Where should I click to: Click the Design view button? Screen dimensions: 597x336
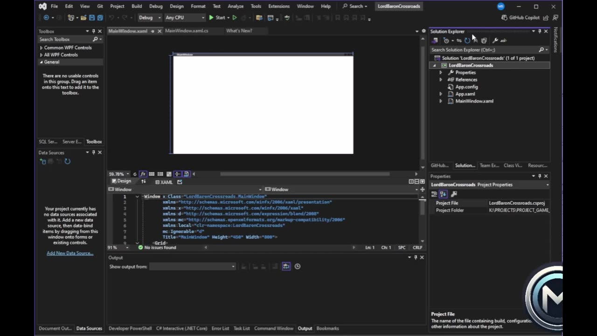[121, 181]
